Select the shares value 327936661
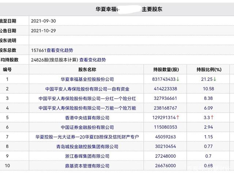The height and width of the screenshot is (175, 234). coord(166,98)
